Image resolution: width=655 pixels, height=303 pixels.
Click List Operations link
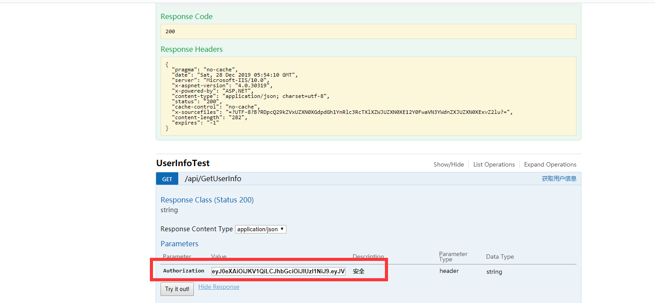(494, 164)
